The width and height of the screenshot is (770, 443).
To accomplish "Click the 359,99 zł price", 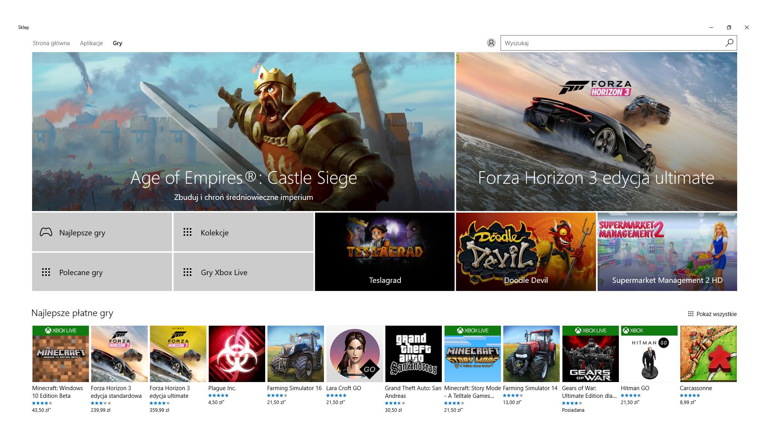I will [x=159, y=410].
